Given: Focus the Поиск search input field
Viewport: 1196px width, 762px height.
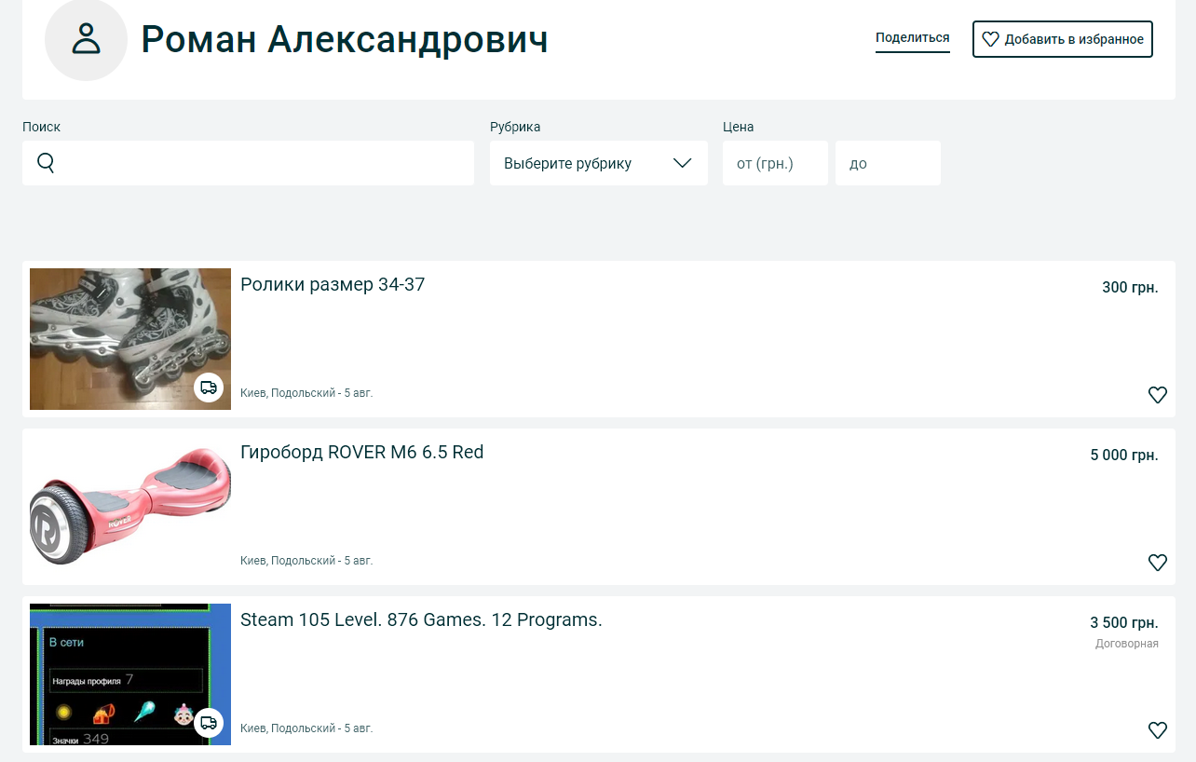Looking at the screenshot, I should 248,163.
